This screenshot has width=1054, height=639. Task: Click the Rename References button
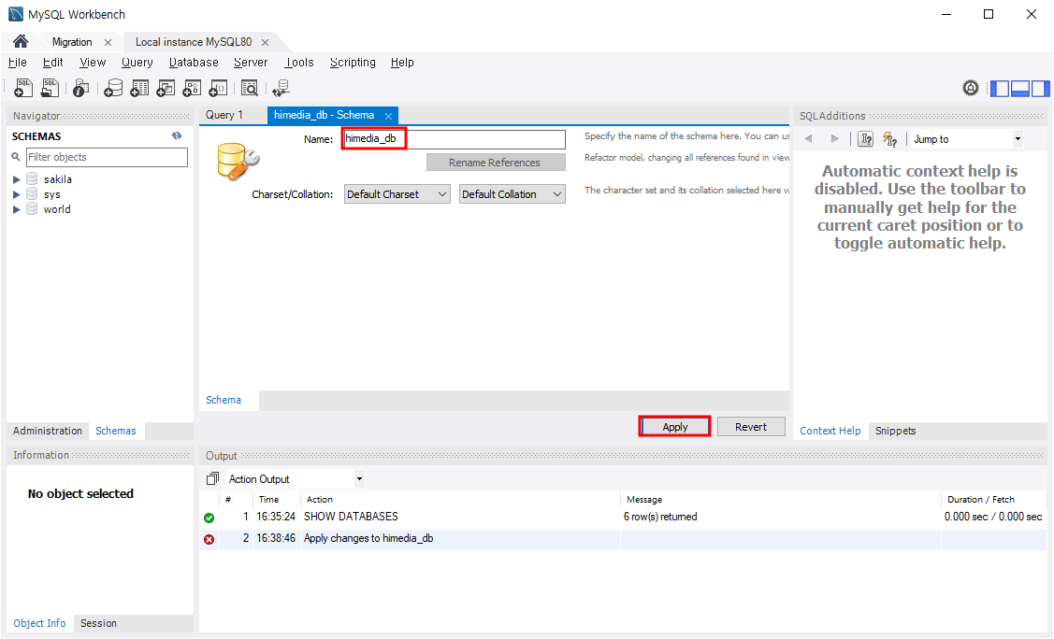tap(496, 163)
